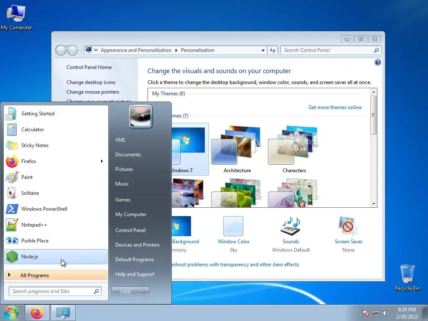Open troubleshoot transparency and Aero effects link
428x321 pixels.
coord(235,265)
